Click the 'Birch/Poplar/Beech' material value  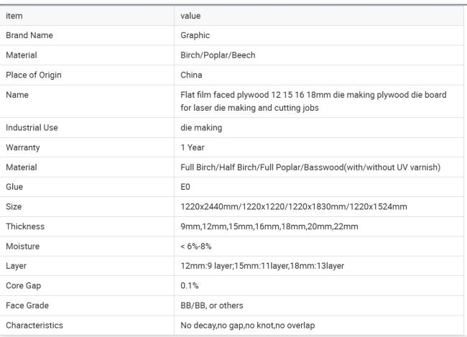[x=218, y=55]
